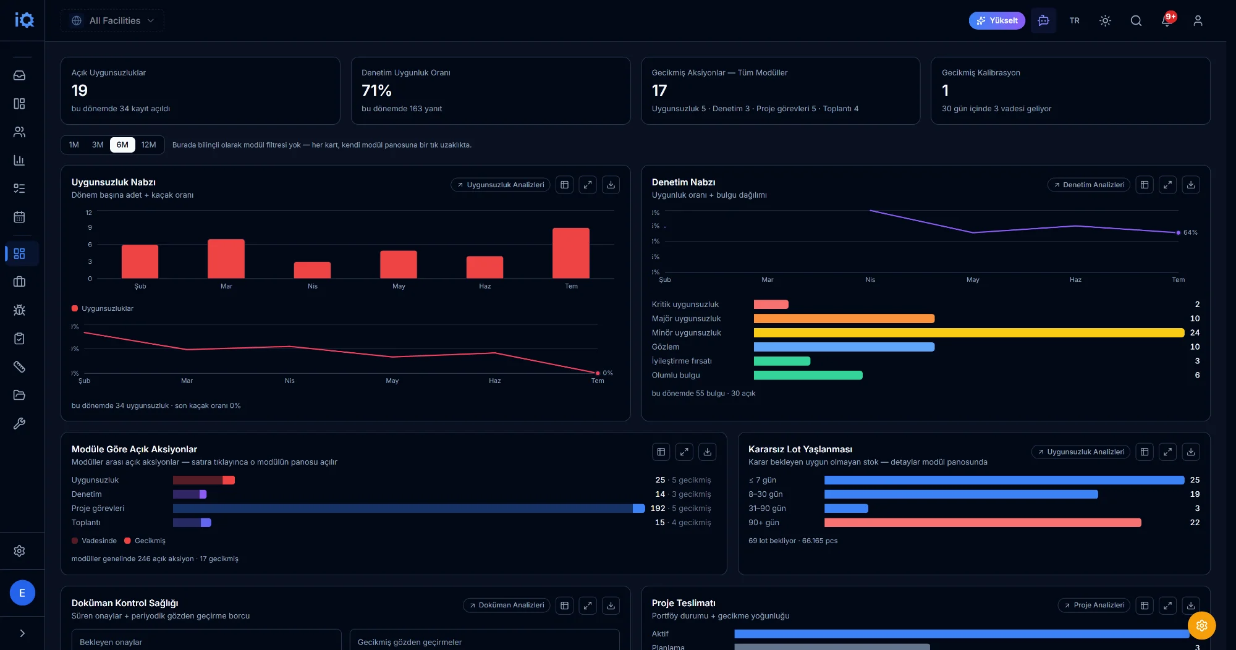1236x650 pixels.
Task: Open Uygunsuzluk Analizleri link in Kararsız Lot Yaşlanması
Action: [x=1081, y=452]
